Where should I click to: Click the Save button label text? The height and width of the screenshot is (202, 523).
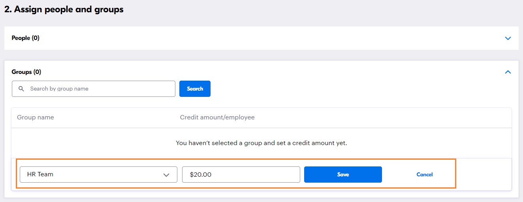tap(343, 174)
